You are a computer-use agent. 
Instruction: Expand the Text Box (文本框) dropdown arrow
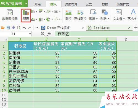124,19
